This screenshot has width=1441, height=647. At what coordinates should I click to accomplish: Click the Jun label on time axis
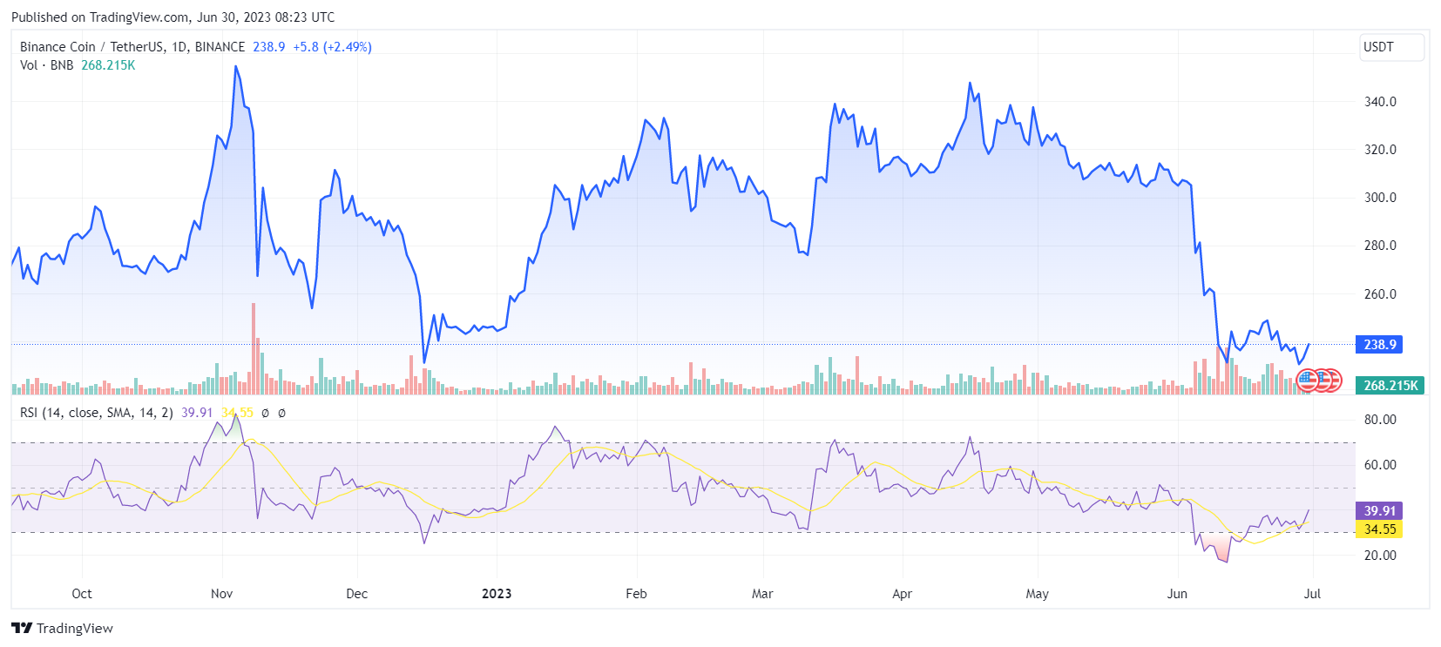(1177, 594)
